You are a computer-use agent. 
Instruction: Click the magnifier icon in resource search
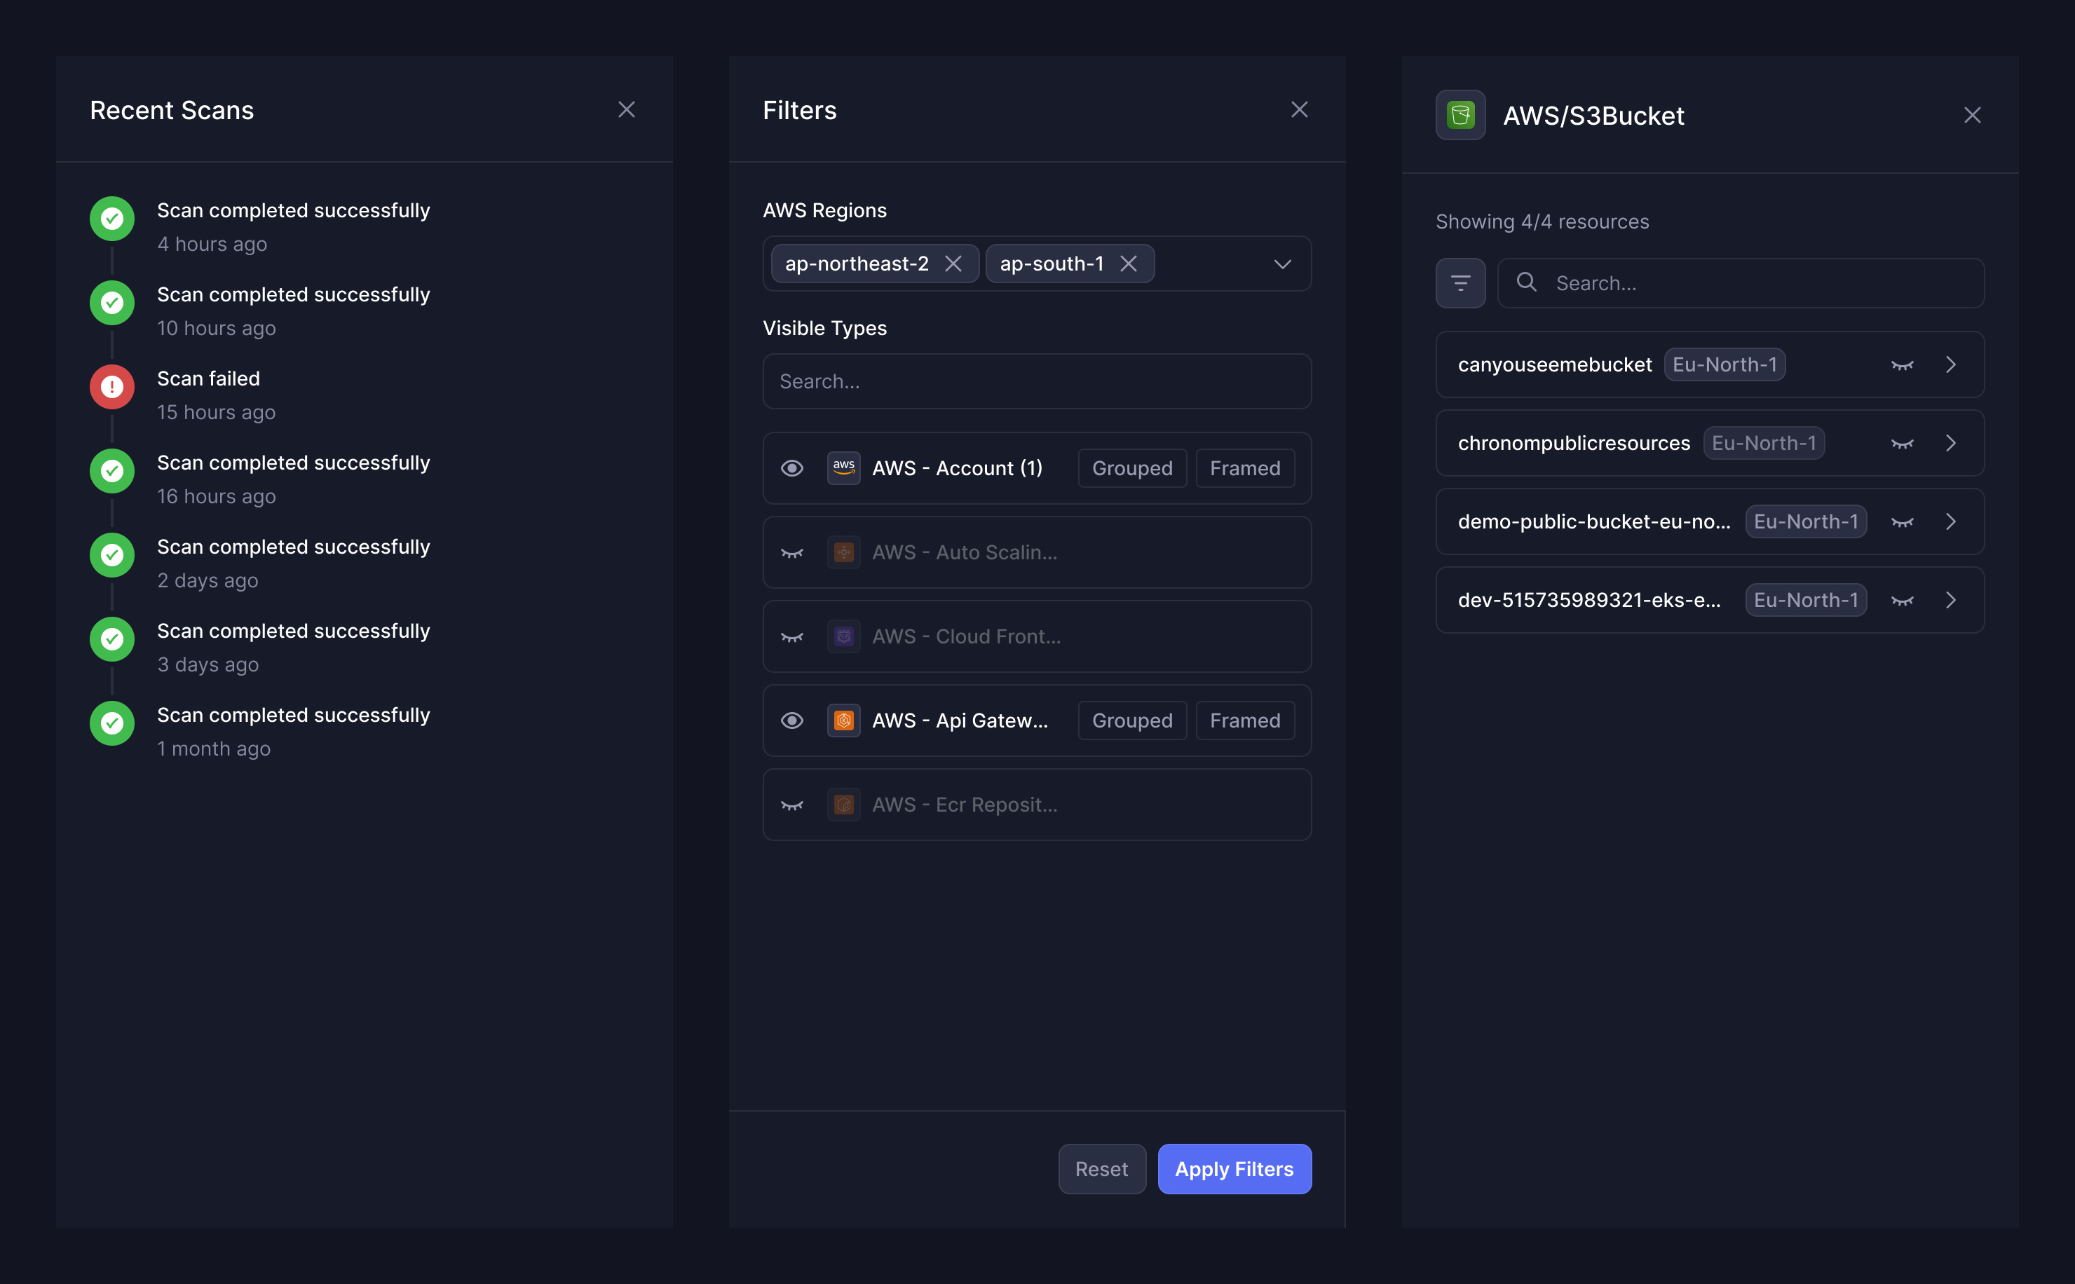1526,282
